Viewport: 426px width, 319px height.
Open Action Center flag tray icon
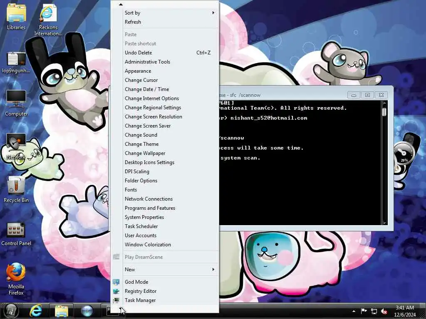click(364, 311)
